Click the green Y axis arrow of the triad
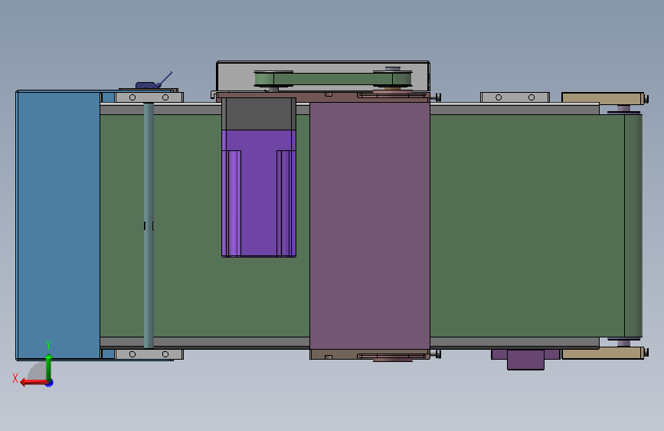Image resolution: width=664 pixels, height=431 pixels. coord(48,367)
